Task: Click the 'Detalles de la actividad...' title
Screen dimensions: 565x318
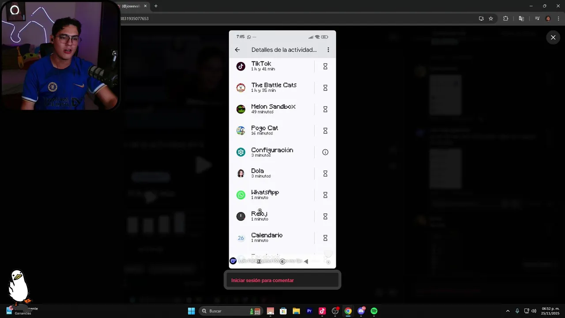Action: point(284,50)
